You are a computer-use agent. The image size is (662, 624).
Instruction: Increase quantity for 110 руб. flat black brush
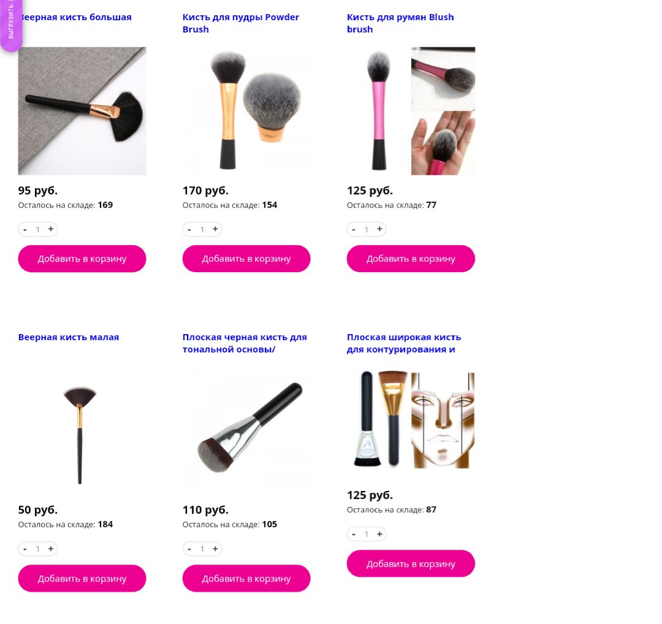point(215,549)
